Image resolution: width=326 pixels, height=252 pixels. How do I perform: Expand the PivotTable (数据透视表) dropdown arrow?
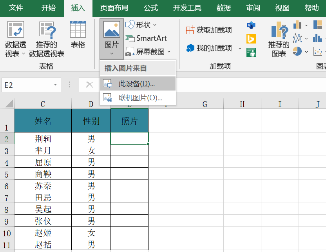pos(24,54)
